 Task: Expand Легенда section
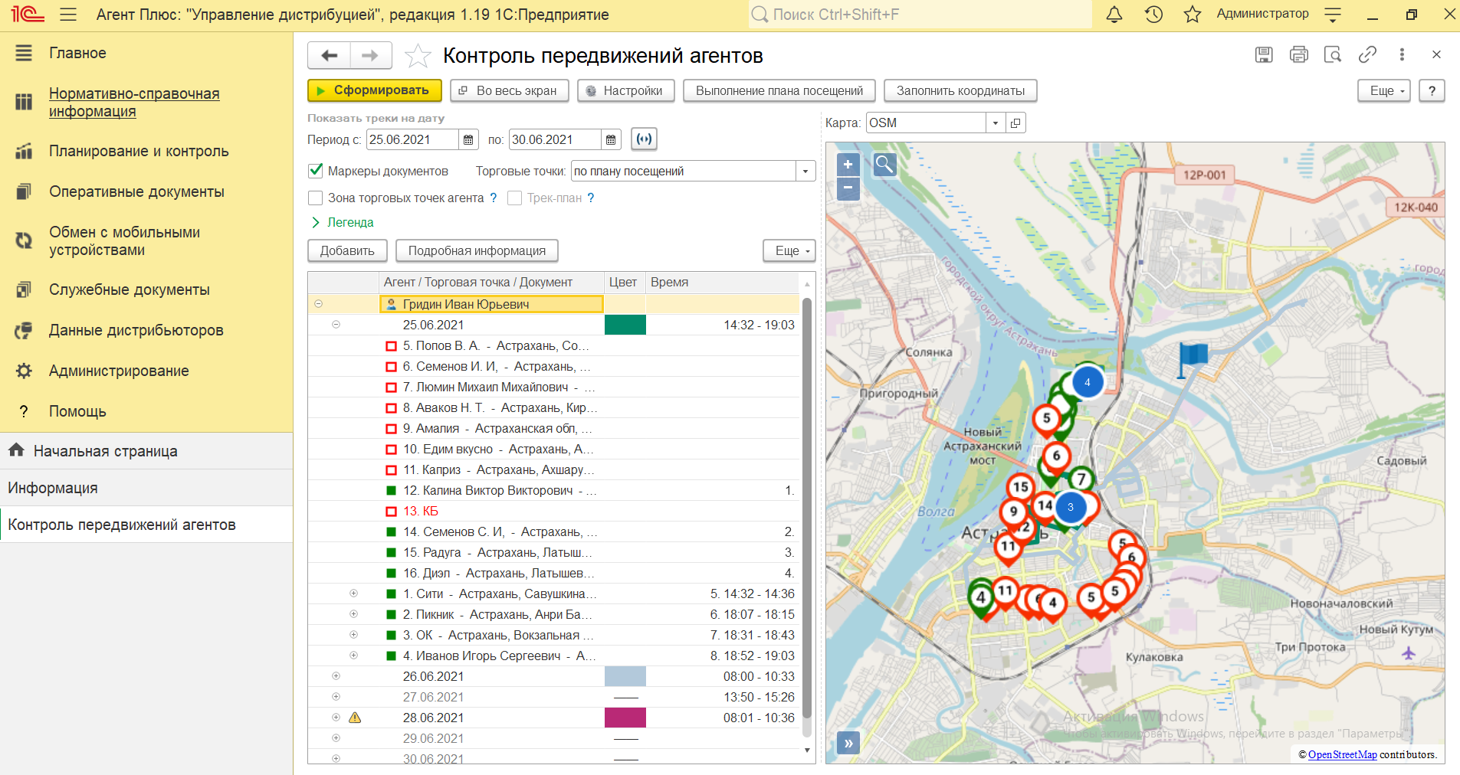click(342, 222)
